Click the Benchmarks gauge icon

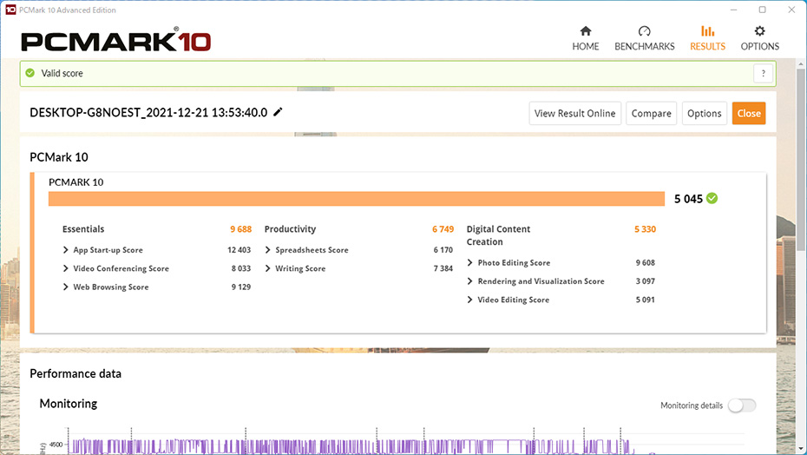click(645, 31)
